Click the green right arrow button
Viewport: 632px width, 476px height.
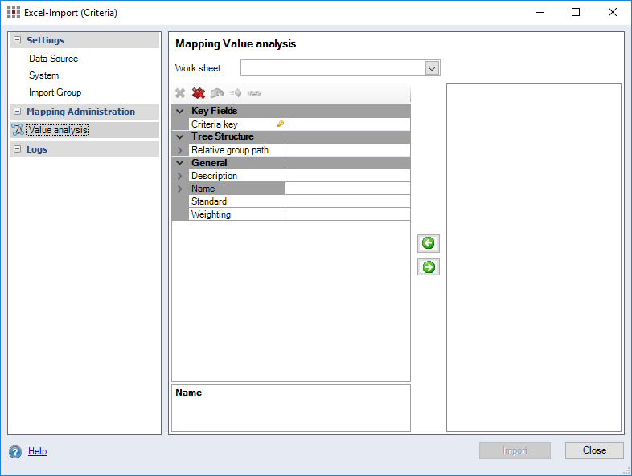429,267
